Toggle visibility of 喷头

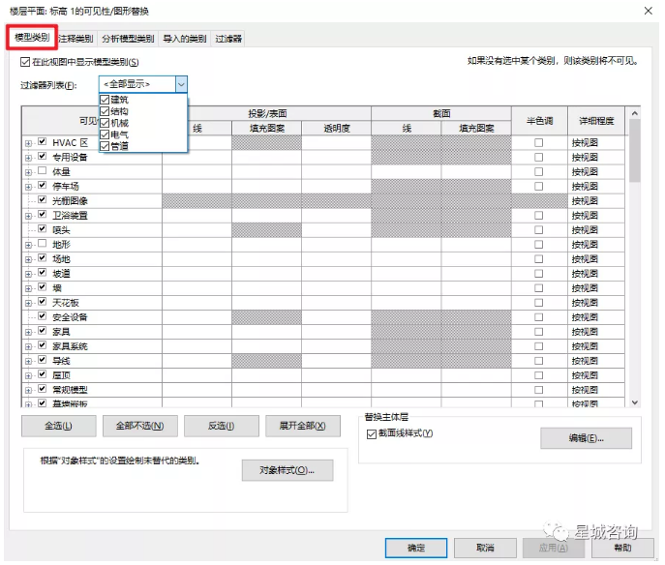coord(42,229)
